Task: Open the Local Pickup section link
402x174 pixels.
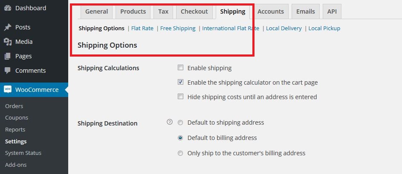Action: point(324,29)
